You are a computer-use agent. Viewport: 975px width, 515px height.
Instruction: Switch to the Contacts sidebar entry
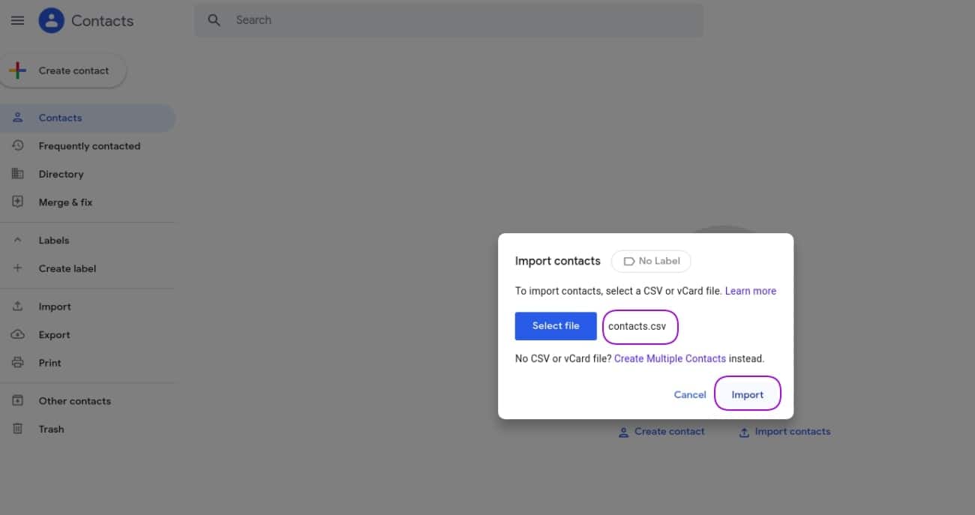click(60, 117)
